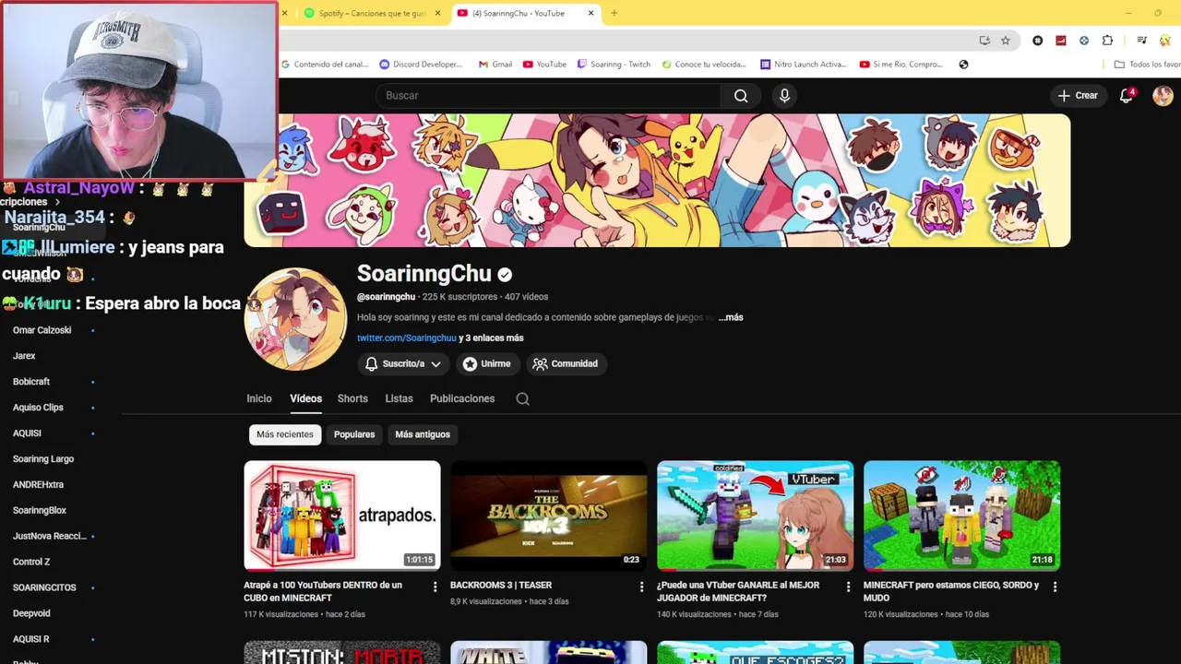Open the 'y 3 enlaces más' link
1181x664 pixels.
click(491, 338)
